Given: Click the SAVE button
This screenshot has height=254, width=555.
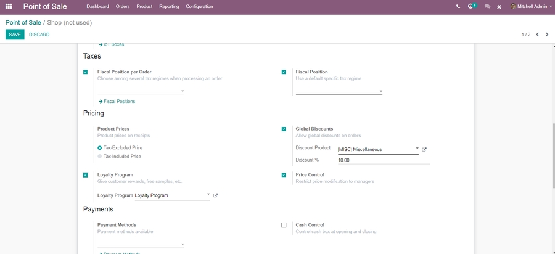Looking at the screenshot, I should tap(15, 35).
